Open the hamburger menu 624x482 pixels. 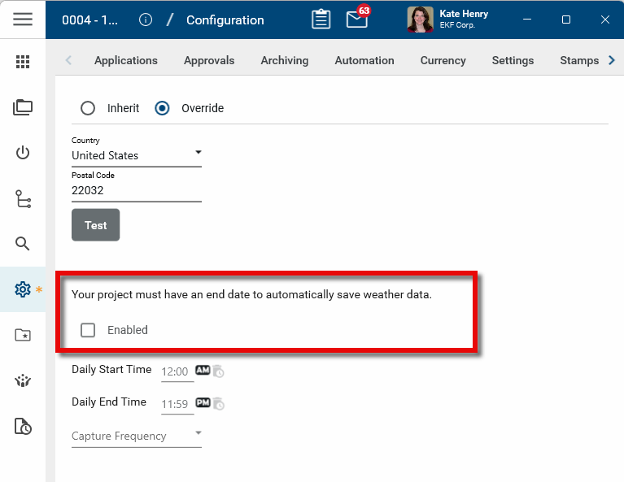click(23, 20)
